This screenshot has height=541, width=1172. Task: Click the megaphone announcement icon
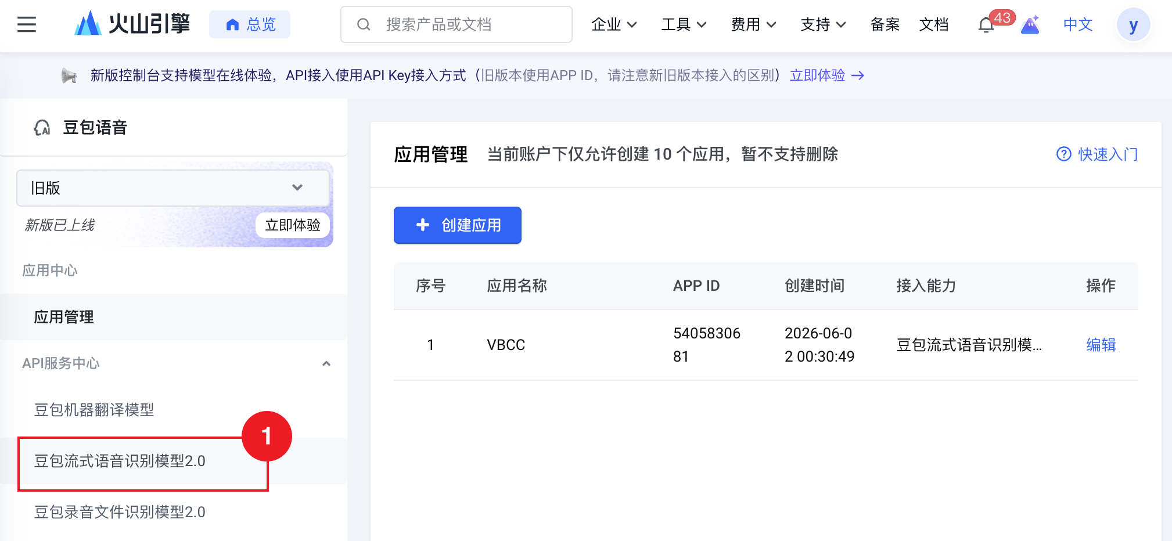69,75
